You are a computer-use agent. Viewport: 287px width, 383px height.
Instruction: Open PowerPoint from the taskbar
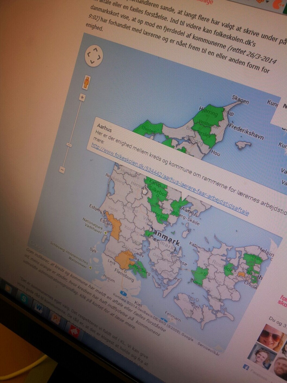coord(56,319)
